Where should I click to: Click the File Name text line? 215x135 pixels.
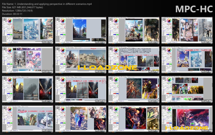tap(47, 4)
